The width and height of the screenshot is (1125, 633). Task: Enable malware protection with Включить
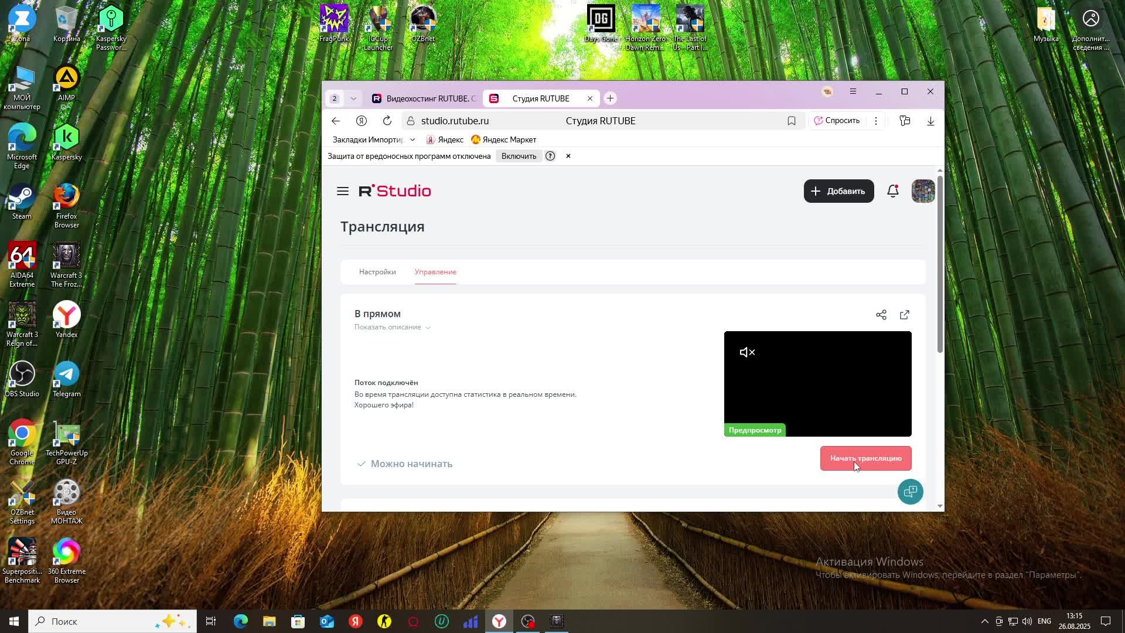coord(519,156)
